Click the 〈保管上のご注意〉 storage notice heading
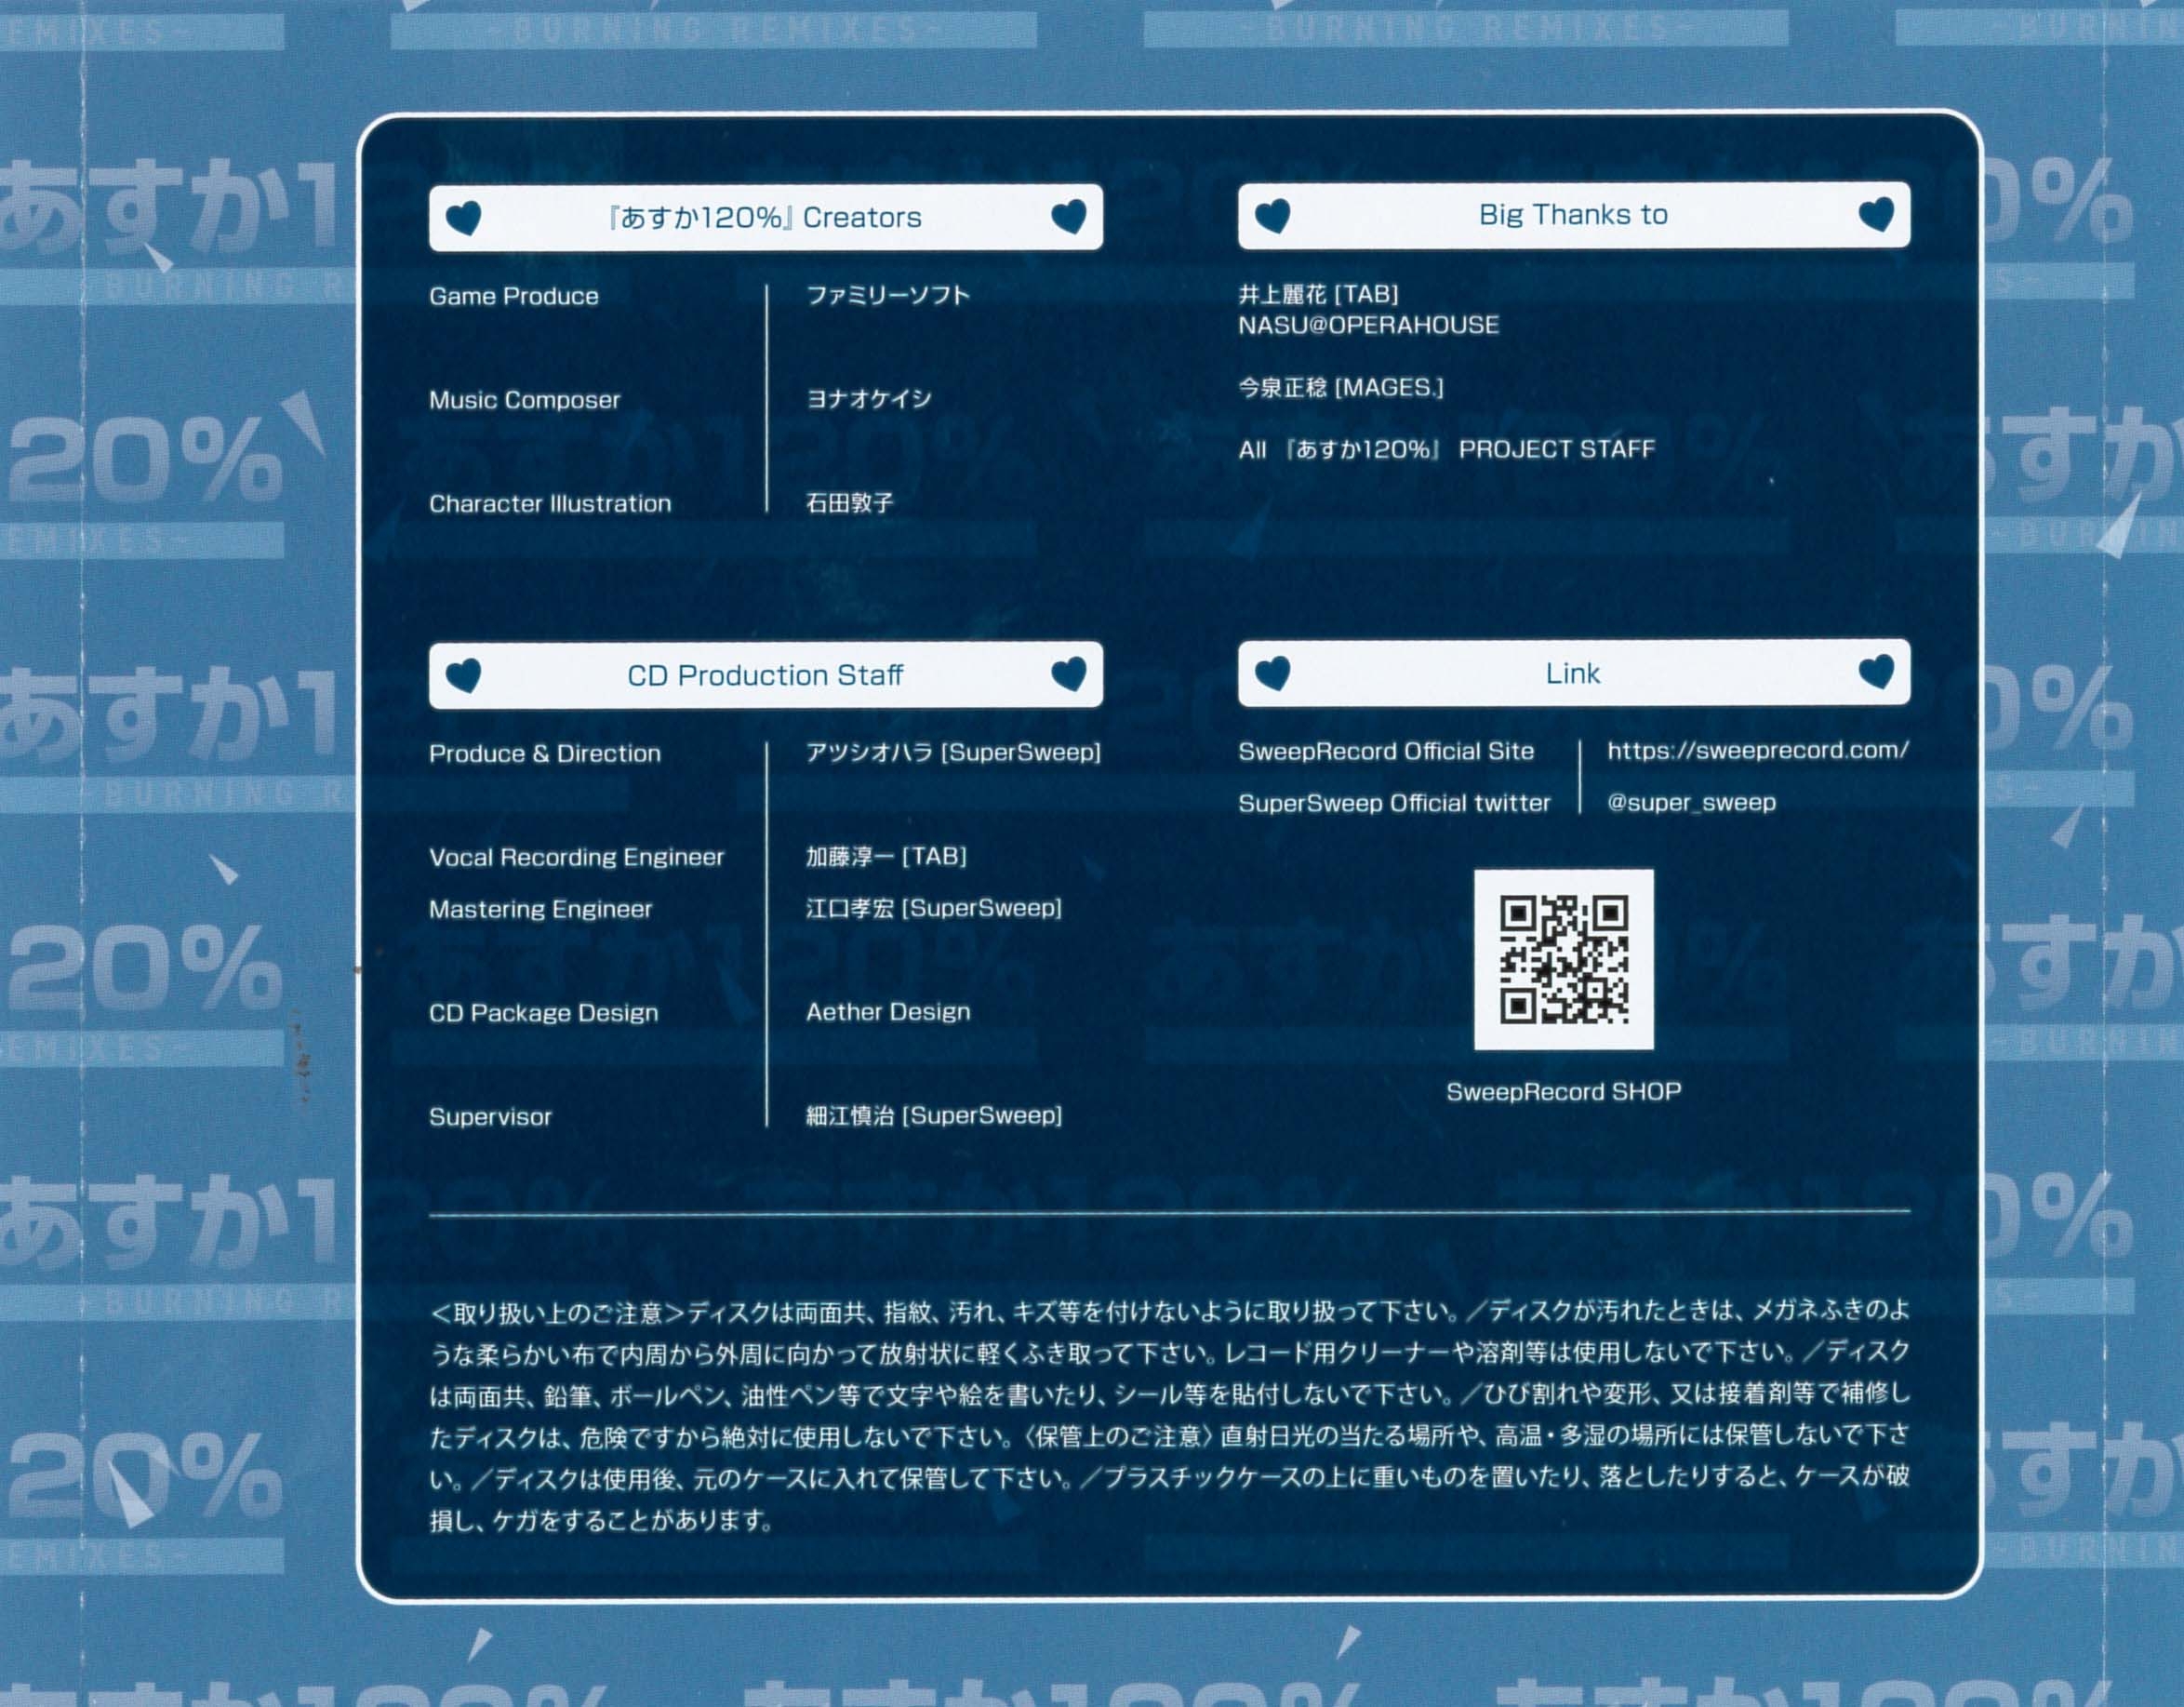 click(x=1119, y=1437)
